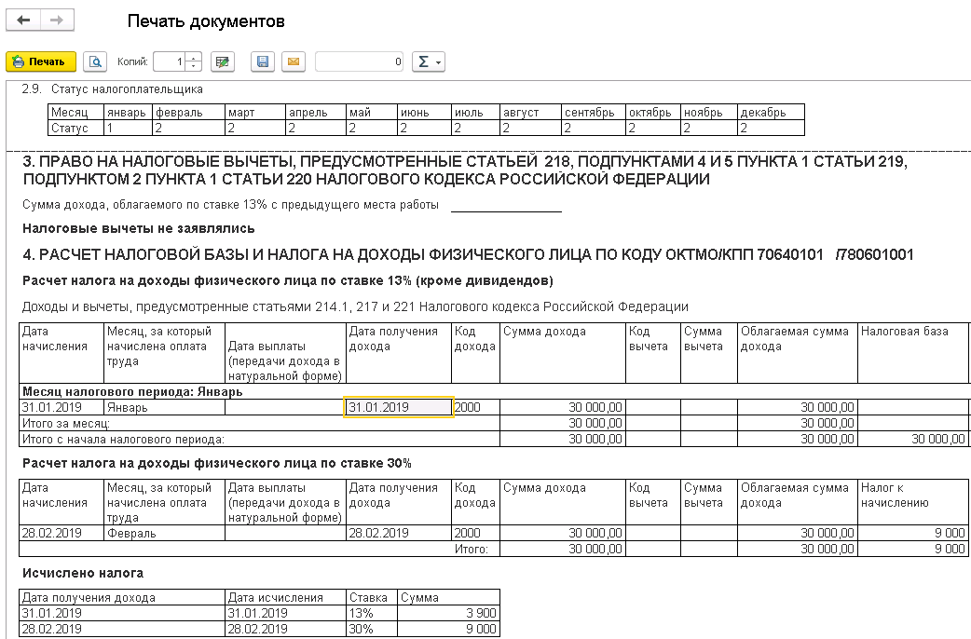Screen dimensions: 971x639
Task: Open print preview magnifier icon
Action: (x=95, y=61)
